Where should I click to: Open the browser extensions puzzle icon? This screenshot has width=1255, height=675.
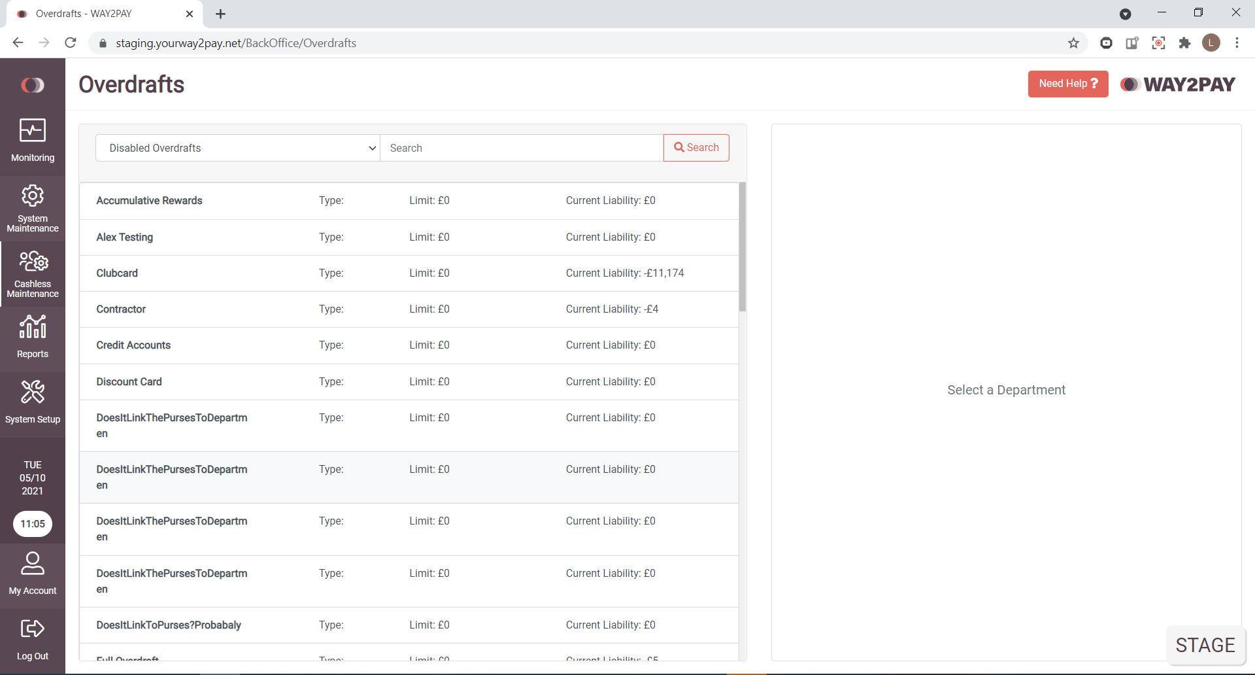pyautogui.click(x=1184, y=43)
